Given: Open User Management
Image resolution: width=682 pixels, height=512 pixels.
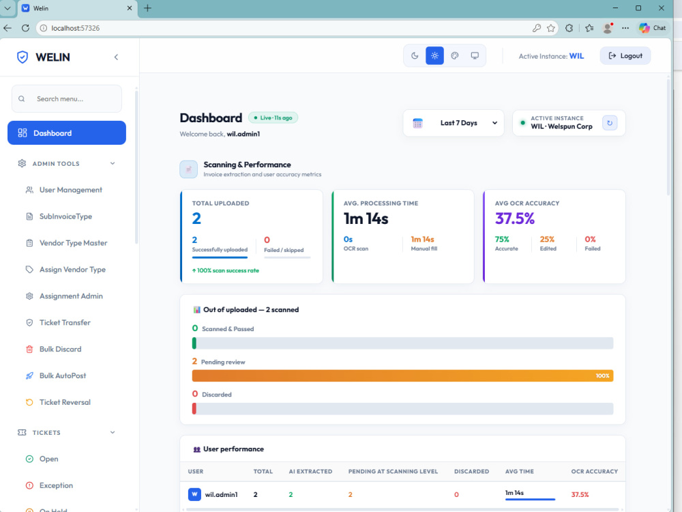Looking at the screenshot, I should tap(70, 190).
